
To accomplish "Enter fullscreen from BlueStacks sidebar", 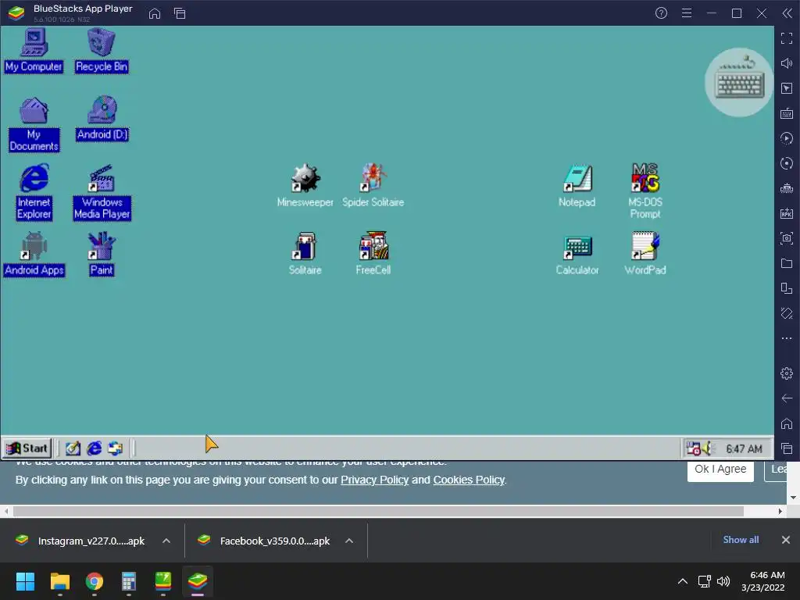I will click(x=787, y=38).
